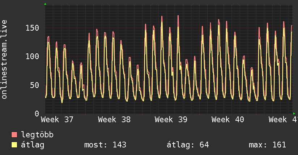Click the green arrow at x-axis end
The image size is (298, 155).
294,114
